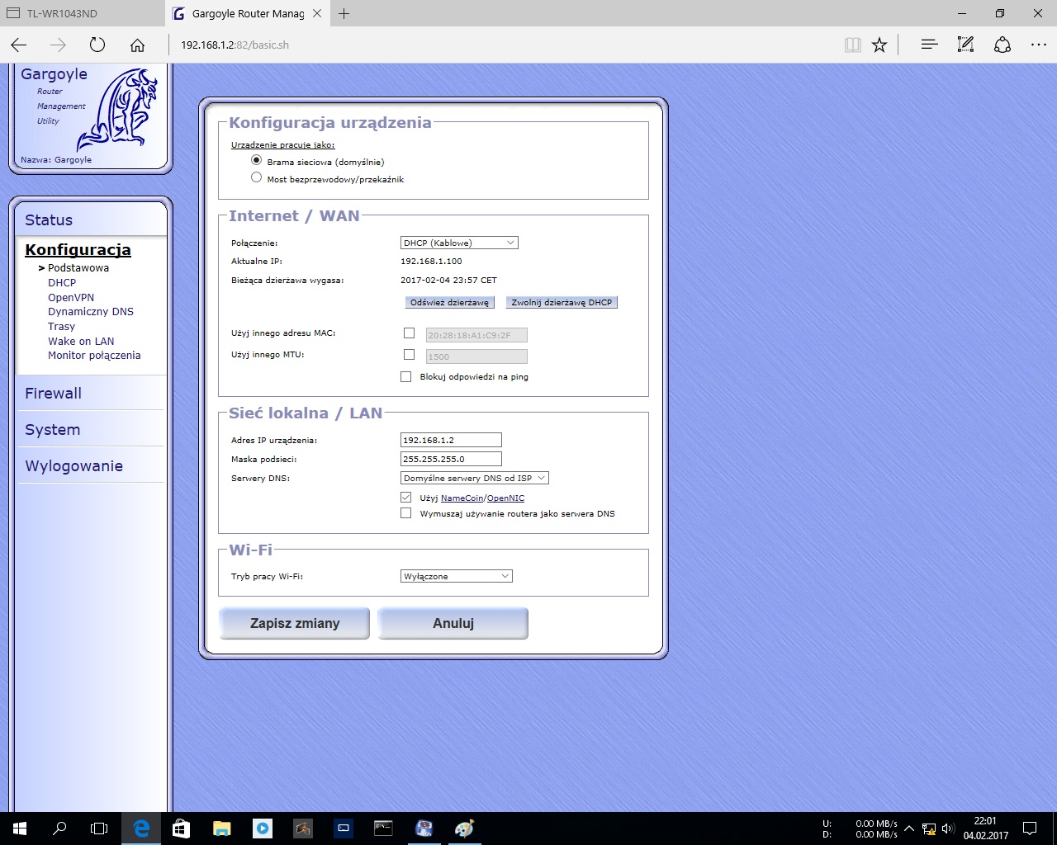Click the Zapisz zmiany button
Image resolution: width=1057 pixels, height=845 pixels.
[295, 623]
